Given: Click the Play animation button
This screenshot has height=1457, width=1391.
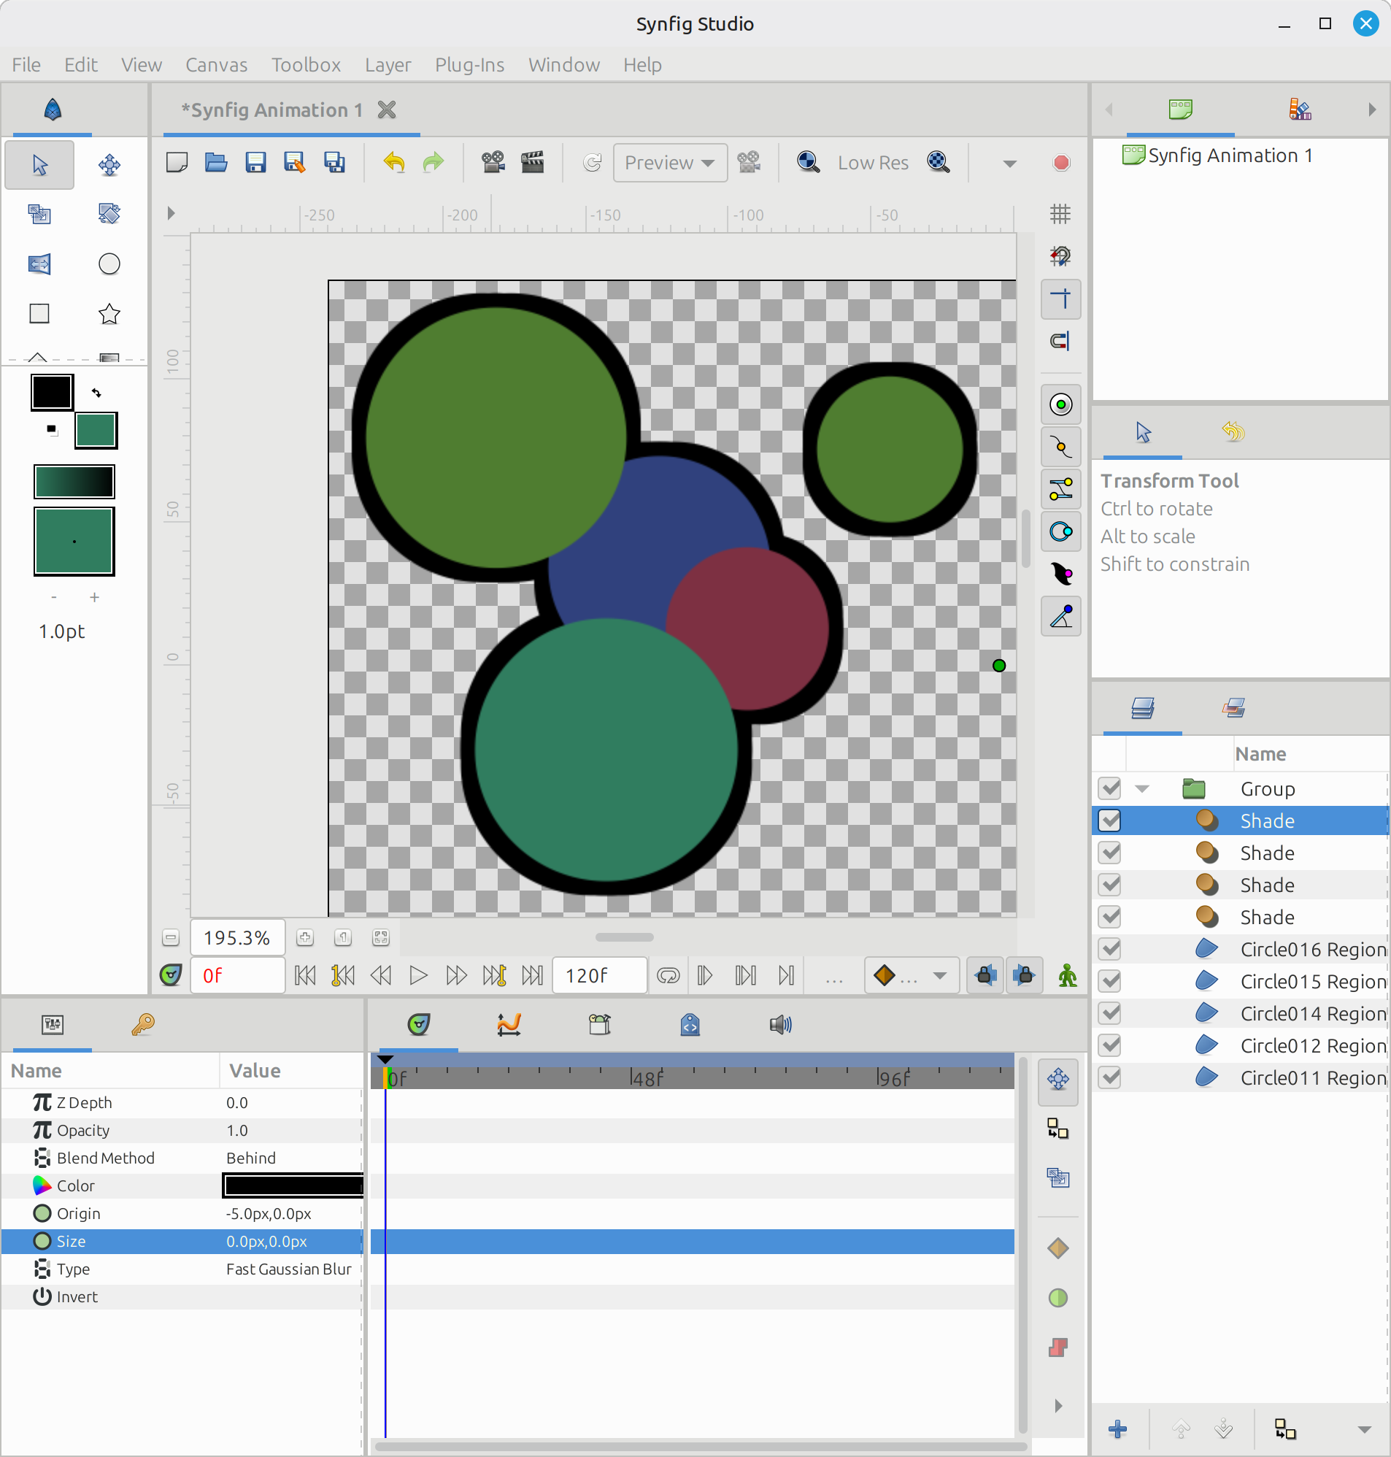Looking at the screenshot, I should [x=418, y=975].
